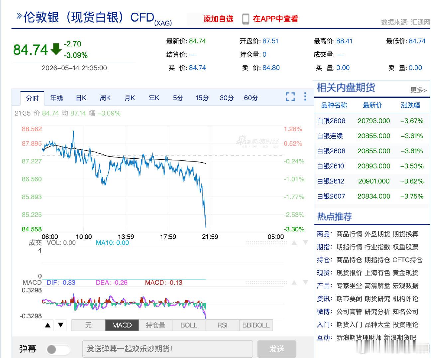This screenshot has height=358, width=434.
Task: Expand volume panel with grey down arrow
Action: tap(305, 243)
